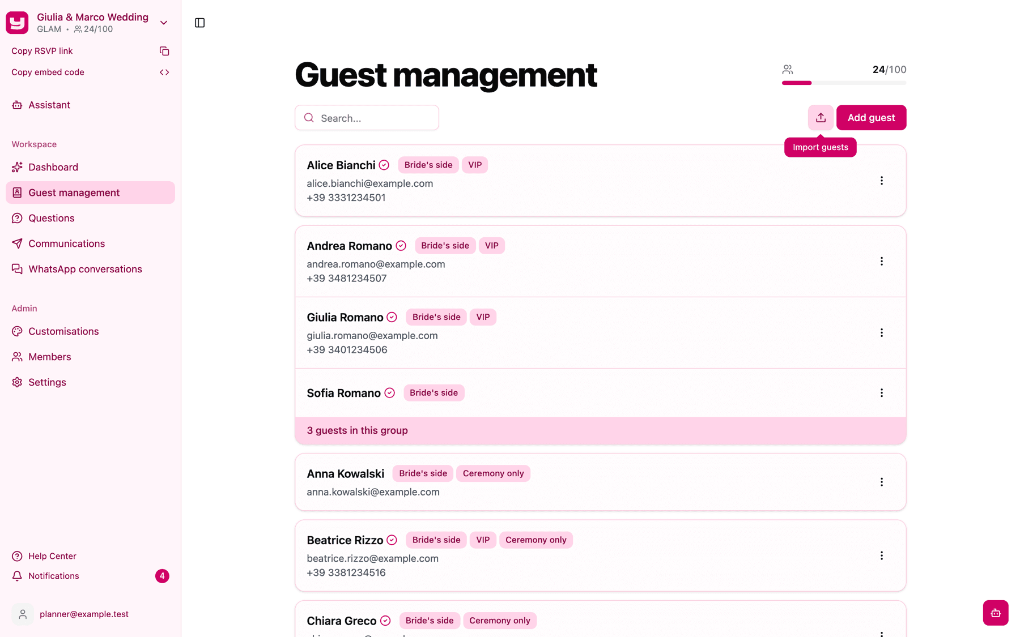This screenshot has width=1020, height=637.
Task: Open WhatsApp conversations
Action: (91, 269)
